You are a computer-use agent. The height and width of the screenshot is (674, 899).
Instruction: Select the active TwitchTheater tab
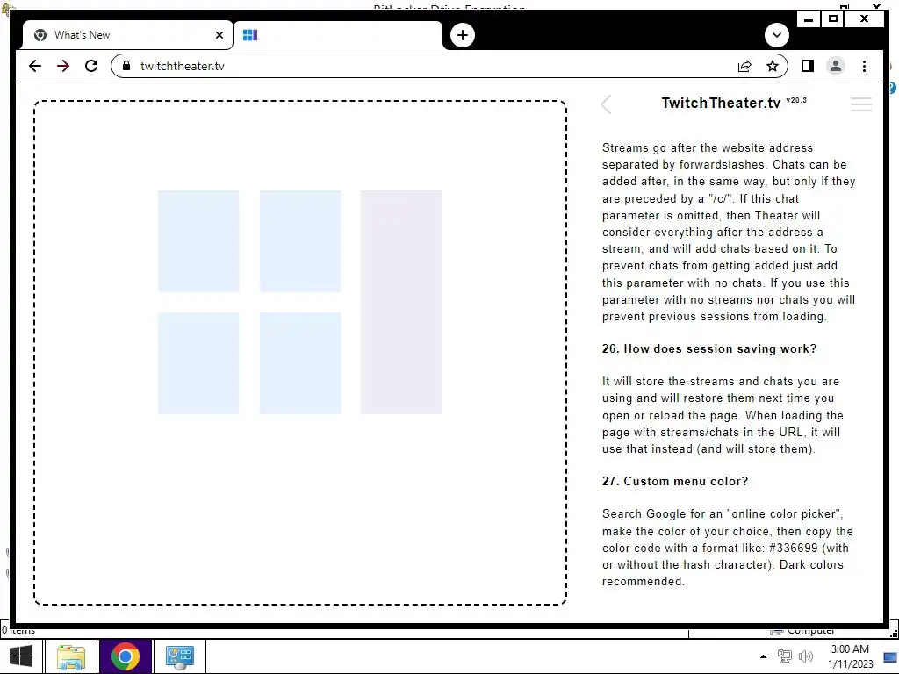click(x=338, y=35)
